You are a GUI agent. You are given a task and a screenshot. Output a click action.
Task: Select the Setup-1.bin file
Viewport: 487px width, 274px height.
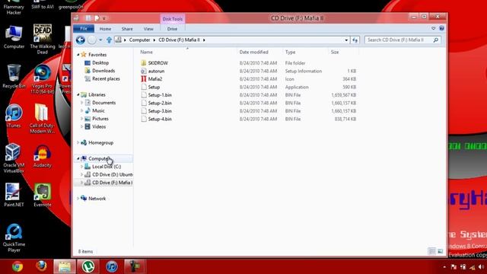coord(160,95)
